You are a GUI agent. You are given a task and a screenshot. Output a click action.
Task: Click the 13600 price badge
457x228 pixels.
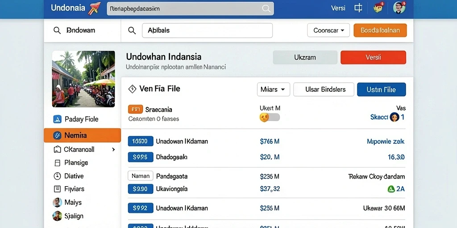point(141,141)
